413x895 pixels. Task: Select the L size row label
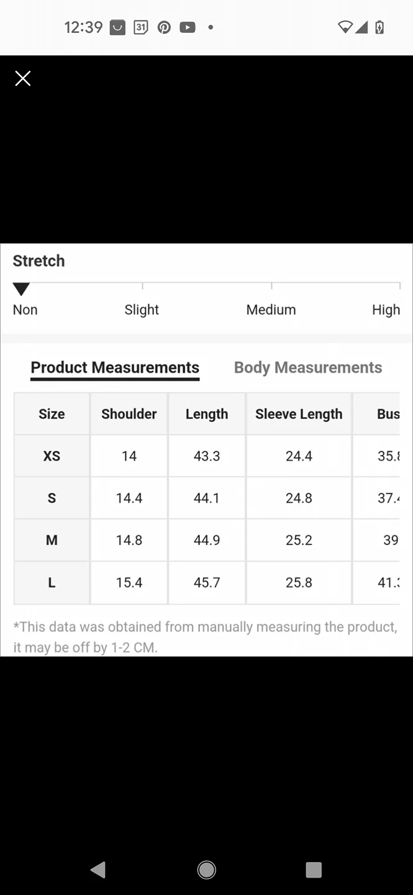(x=52, y=583)
